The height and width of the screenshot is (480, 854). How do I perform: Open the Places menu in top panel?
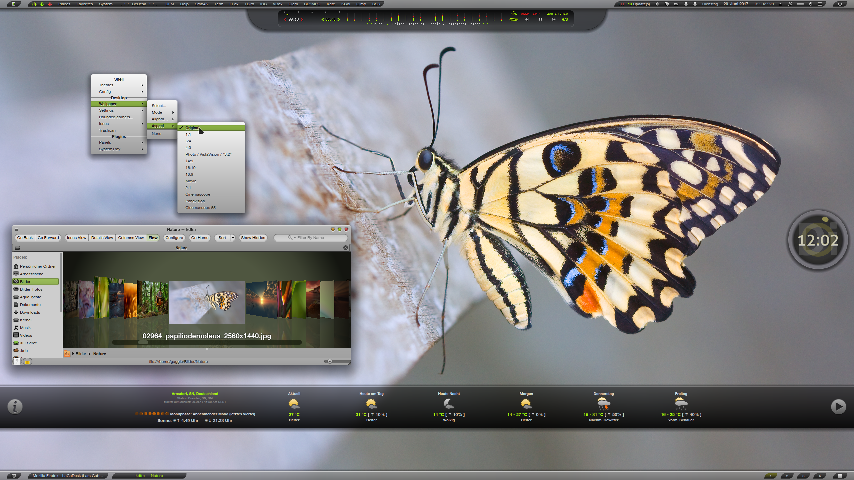[x=64, y=4]
